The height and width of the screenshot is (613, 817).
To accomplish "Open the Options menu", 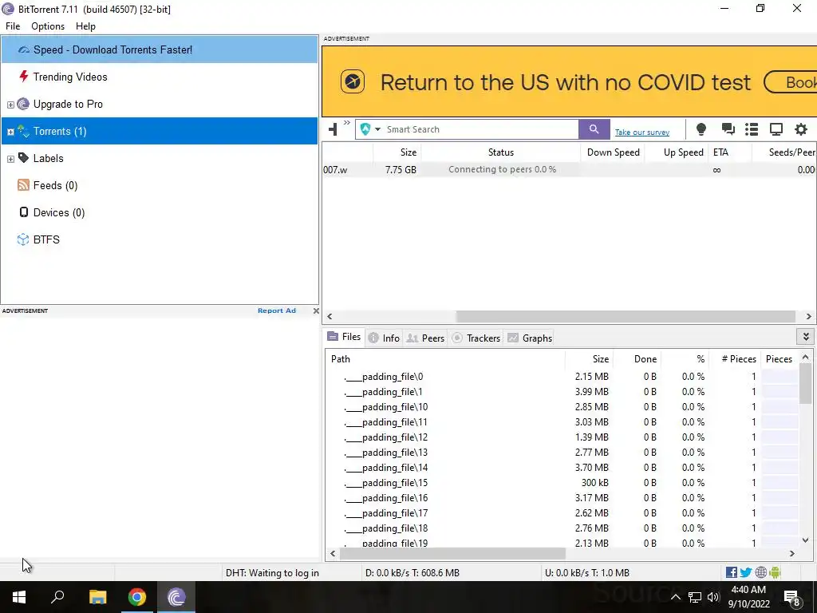I will (48, 26).
